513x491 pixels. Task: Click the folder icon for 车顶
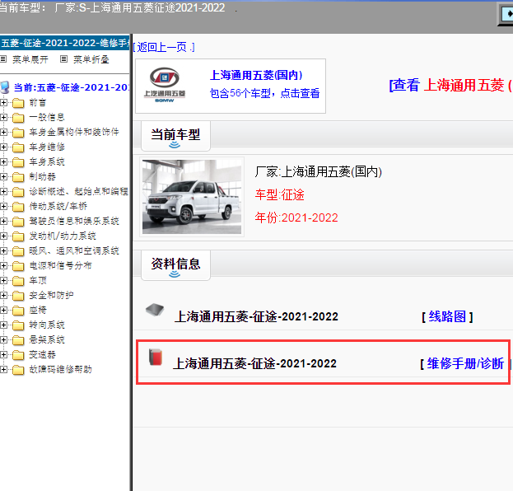coord(18,281)
